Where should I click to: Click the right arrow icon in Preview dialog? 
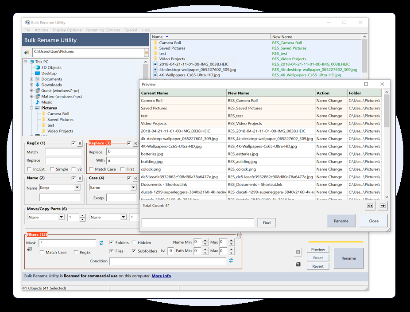(383, 206)
